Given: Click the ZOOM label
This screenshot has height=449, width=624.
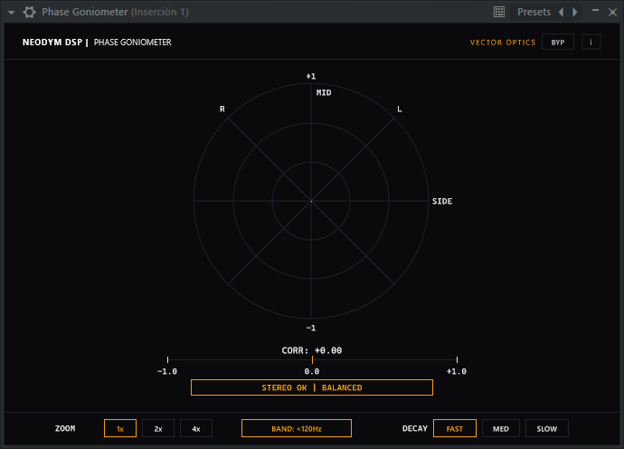Looking at the screenshot, I should [65, 429].
